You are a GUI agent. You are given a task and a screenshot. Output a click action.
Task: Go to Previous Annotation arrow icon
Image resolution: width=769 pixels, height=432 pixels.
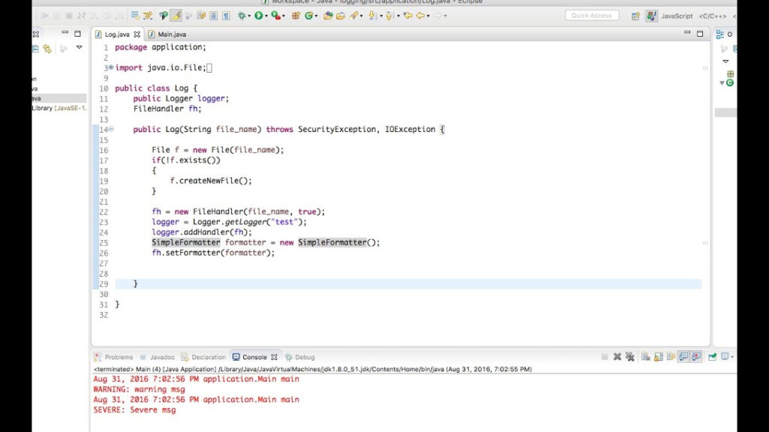point(390,16)
